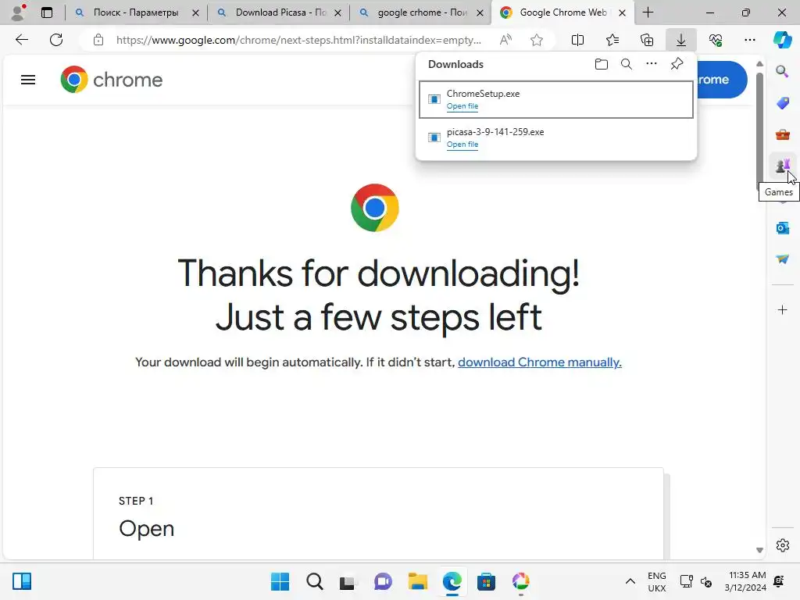
Task: View site information via the lock icon
Action: (x=98, y=40)
